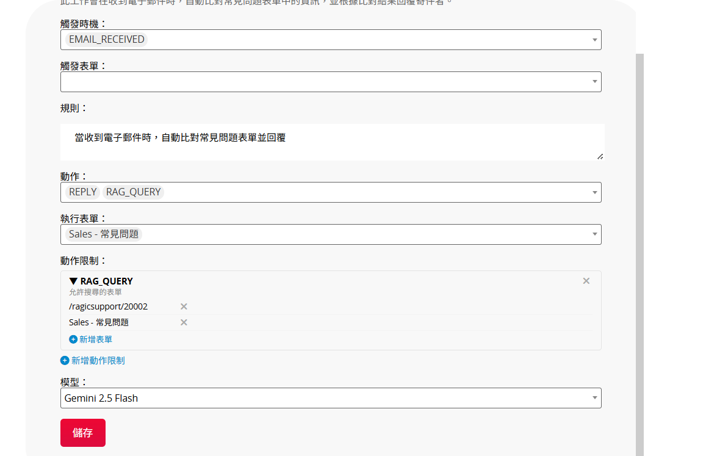This screenshot has height=456, width=706.
Task: Select the REPLY action tag
Action: [82, 192]
